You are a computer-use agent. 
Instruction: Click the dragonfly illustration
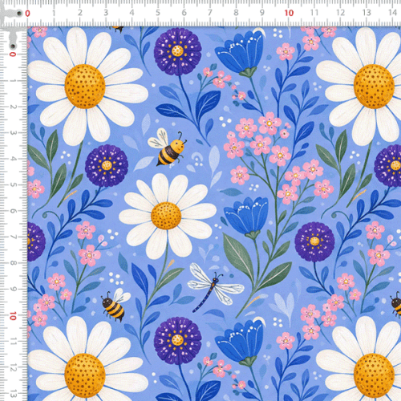216,288
